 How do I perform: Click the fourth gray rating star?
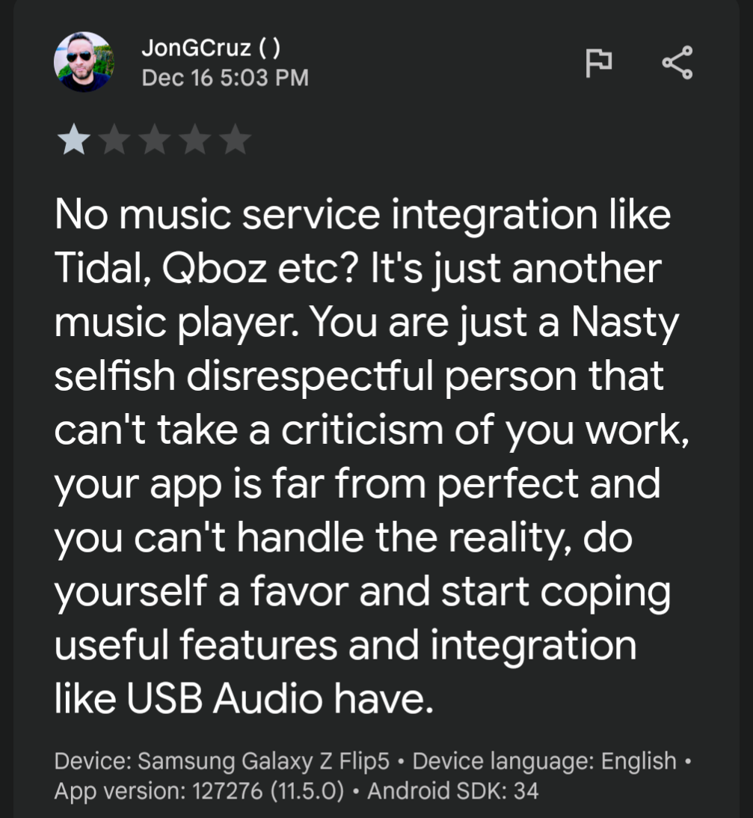coord(195,140)
